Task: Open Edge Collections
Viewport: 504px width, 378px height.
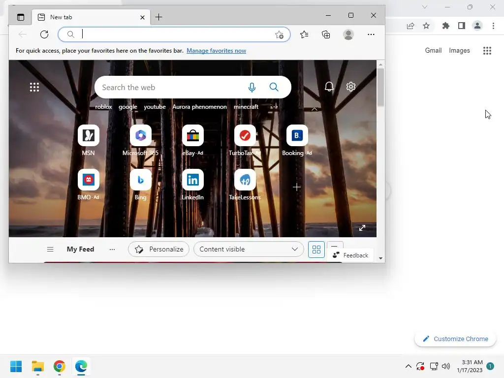Action: click(x=326, y=34)
